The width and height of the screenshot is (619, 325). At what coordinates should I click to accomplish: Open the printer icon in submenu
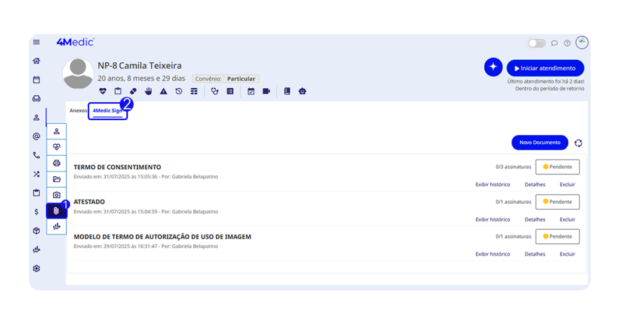click(56, 163)
